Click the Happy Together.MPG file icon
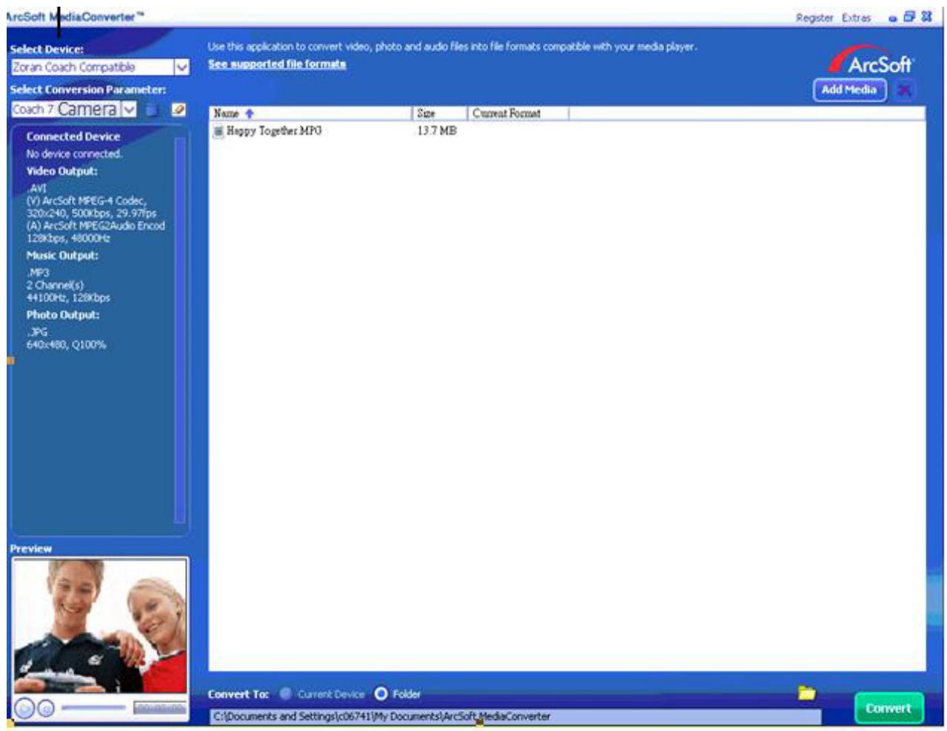The image size is (947, 731). point(218,131)
